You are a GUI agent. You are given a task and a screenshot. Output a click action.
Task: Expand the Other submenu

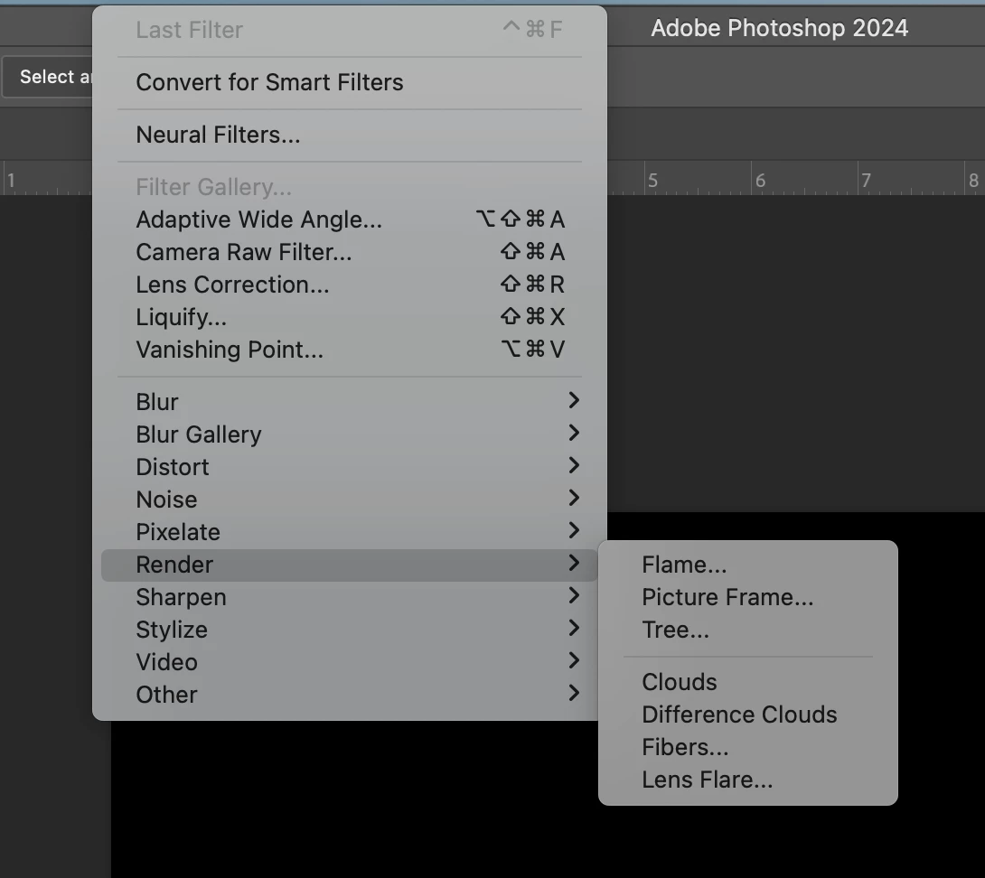[350, 695]
